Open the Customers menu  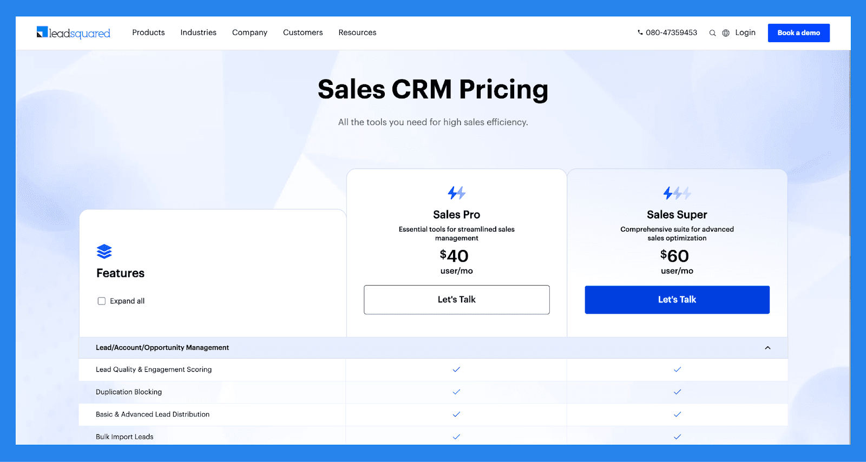(303, 32)
